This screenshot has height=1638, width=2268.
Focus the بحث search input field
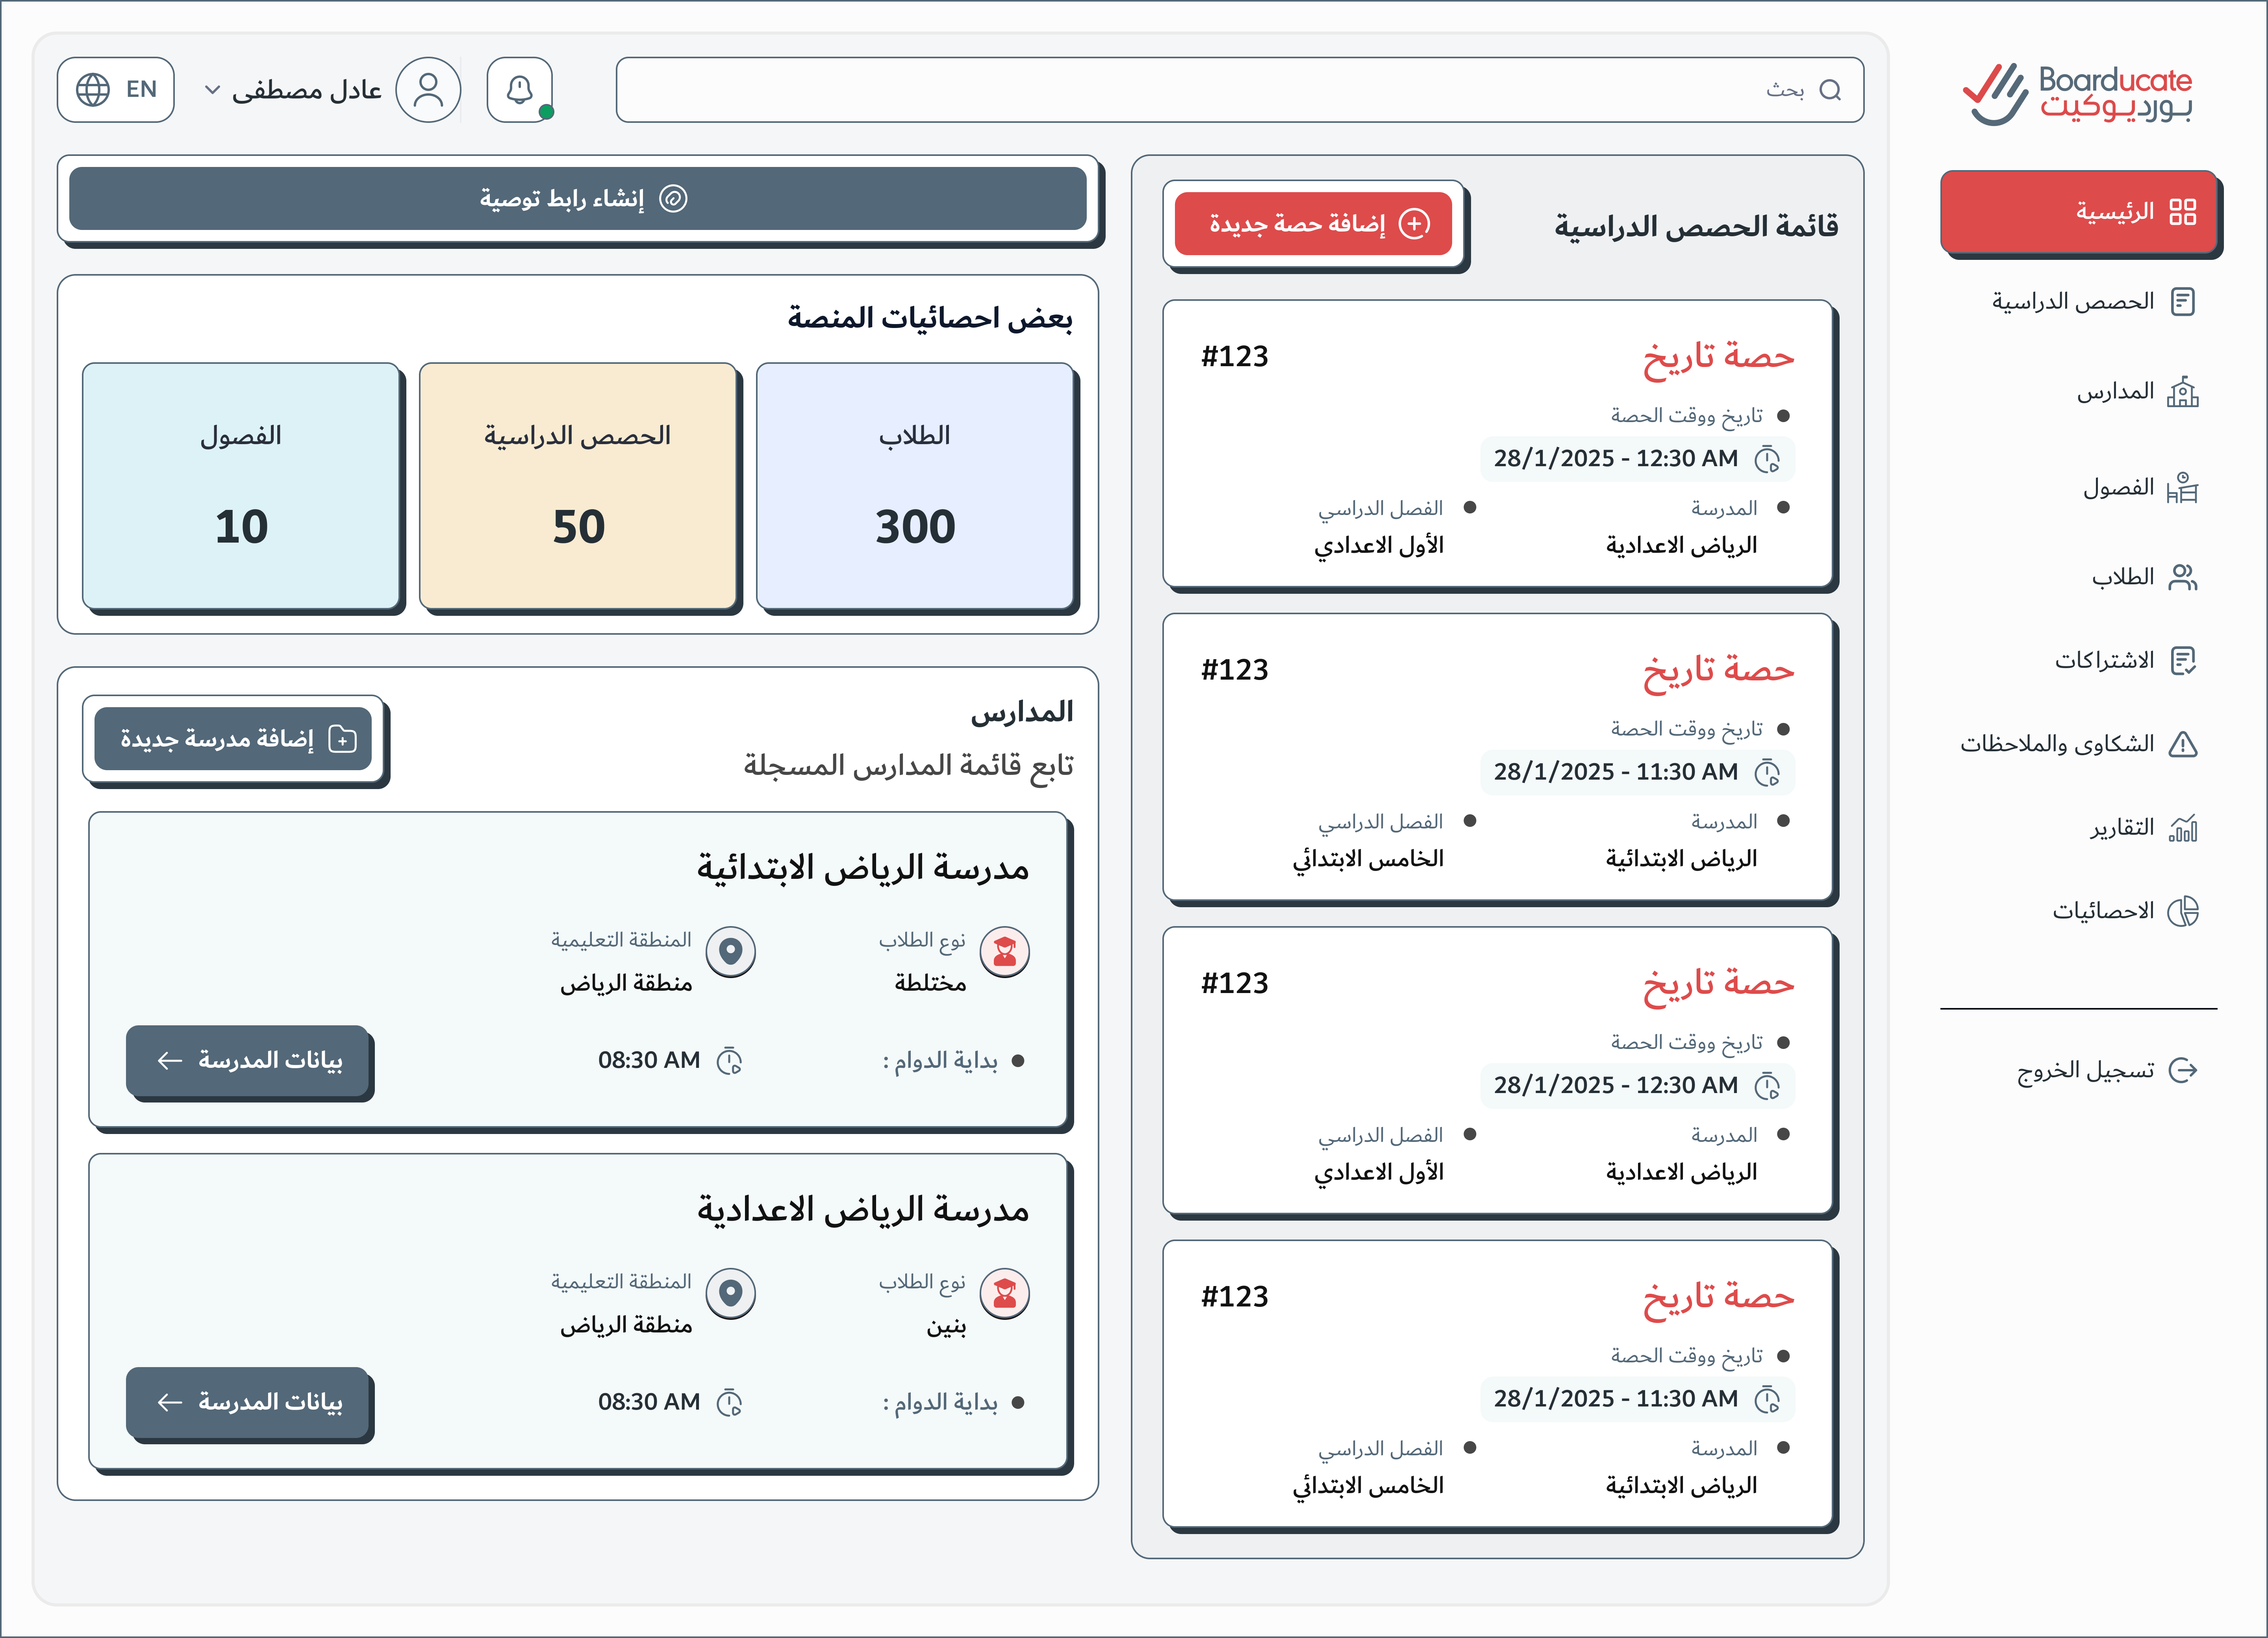coord(1239,90)
